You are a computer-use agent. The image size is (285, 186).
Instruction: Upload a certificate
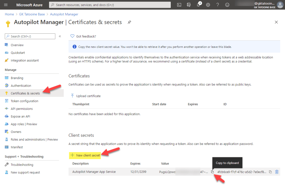tap(87, 96)
